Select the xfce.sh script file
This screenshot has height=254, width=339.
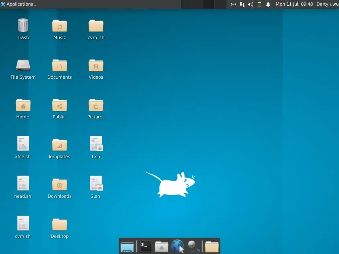tap(23, 143)
